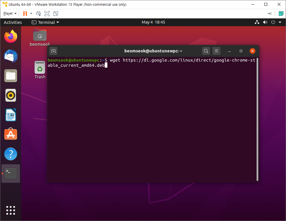Open VMware notes message icon
The image size is (286, 221).
(281, 14)
